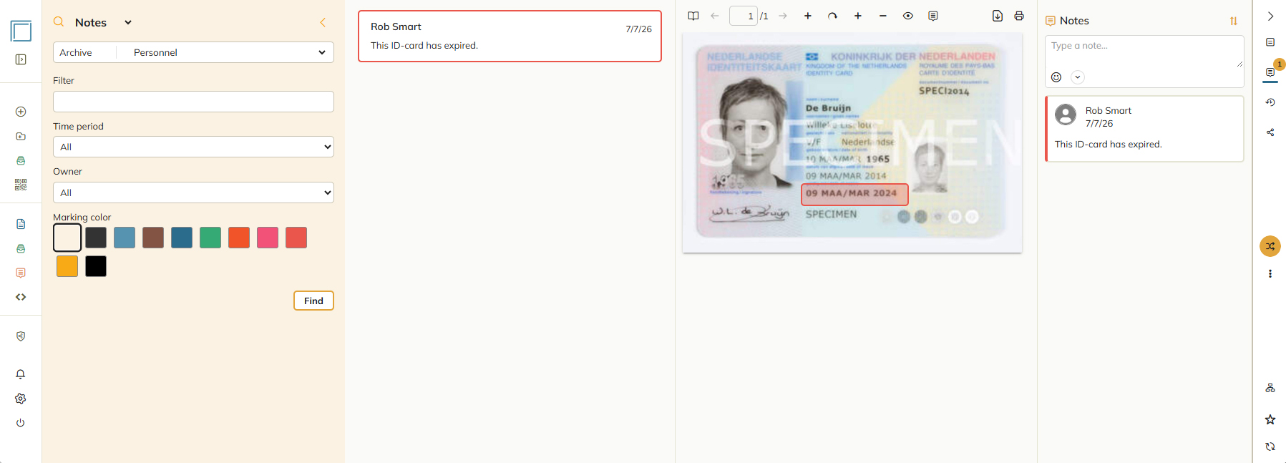Click the Find button

tap(313, 301)
